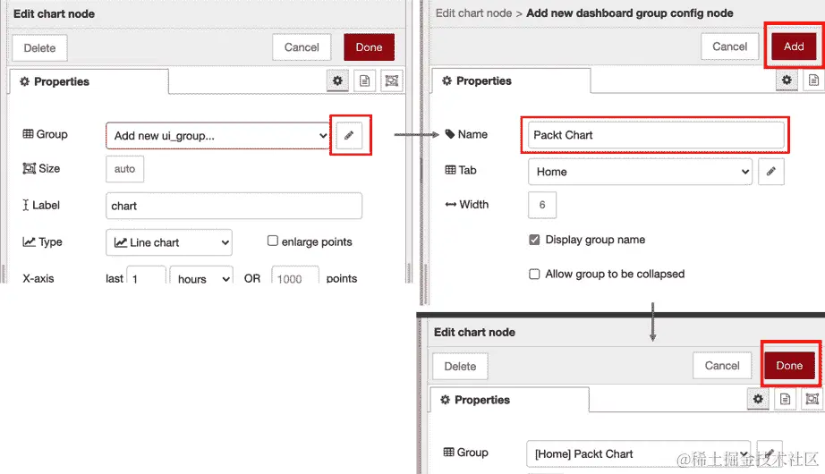
Task: Click Delete in left Edit chart node
Action: 39,48
